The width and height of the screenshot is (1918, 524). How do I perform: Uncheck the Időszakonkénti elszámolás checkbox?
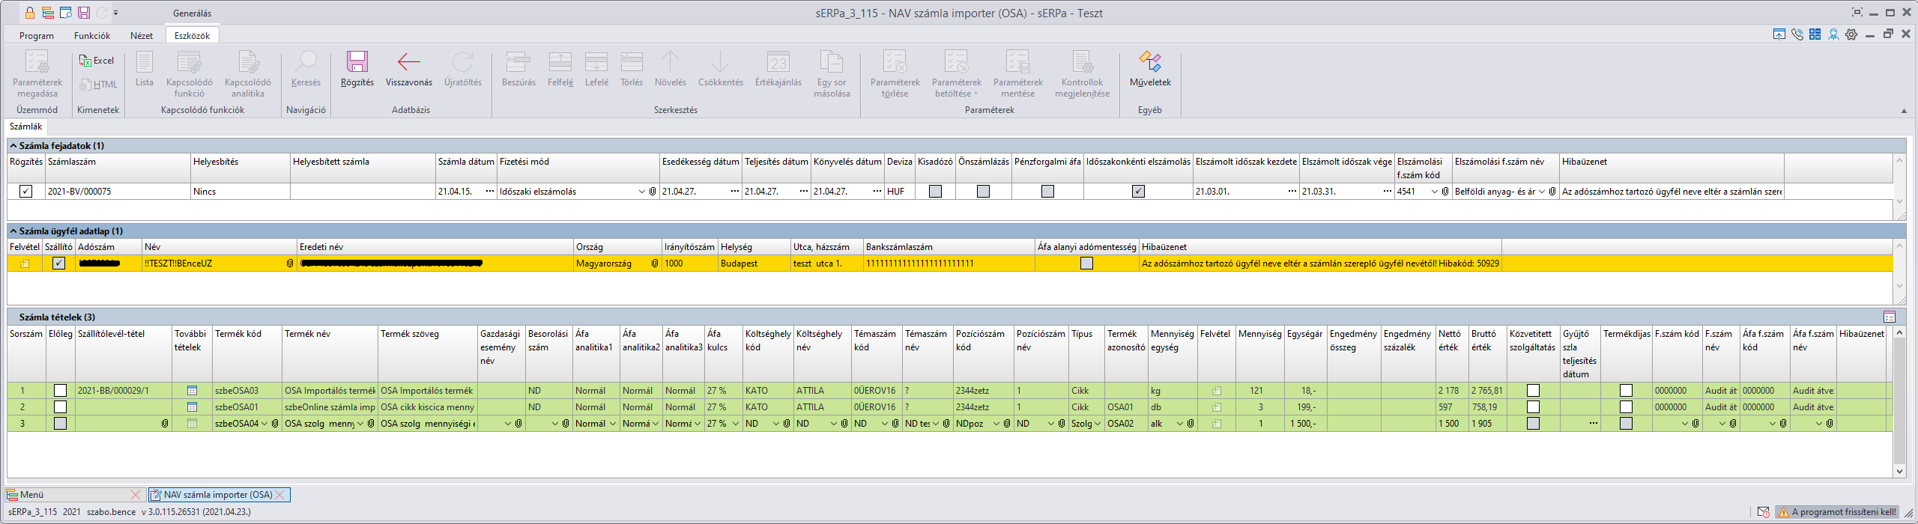click(x=1138, y=192)
